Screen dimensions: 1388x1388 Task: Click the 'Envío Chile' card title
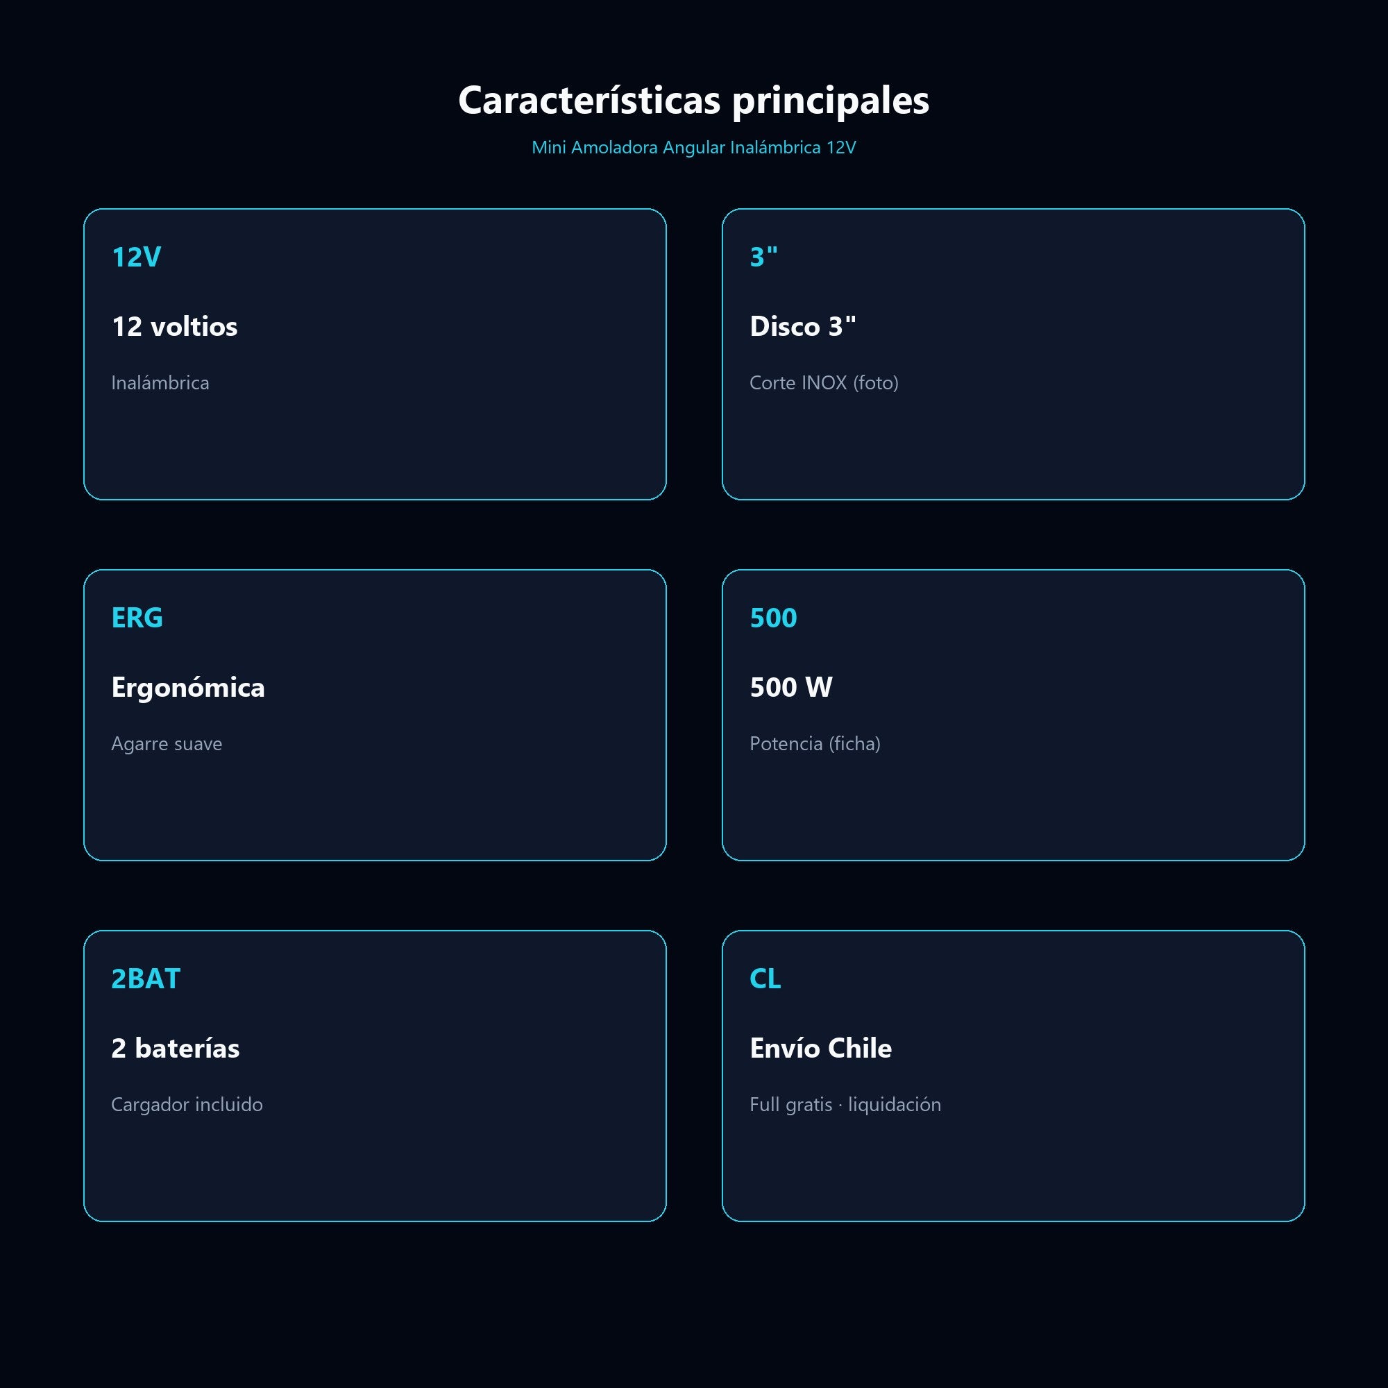[x=820, y=1048]
